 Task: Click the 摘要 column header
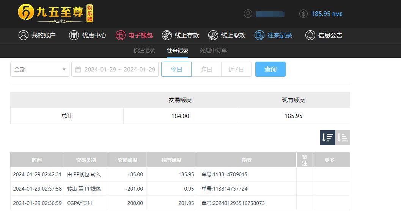click(x=247, y=160)
